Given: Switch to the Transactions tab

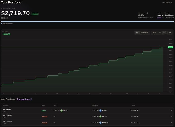Looking at the screenshot, I should [23, 99].
